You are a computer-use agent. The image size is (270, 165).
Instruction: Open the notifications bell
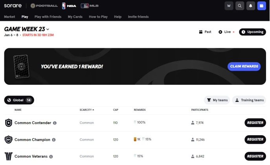tap(250, 6)
